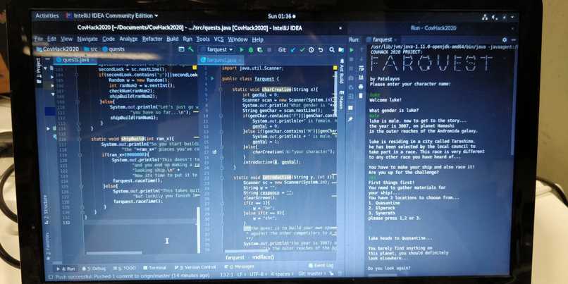Image resolution: width=568 pixels, height=284 pixels.
Task: Run the farquest configuration from the toolbar
Action: tap(242, 49)
